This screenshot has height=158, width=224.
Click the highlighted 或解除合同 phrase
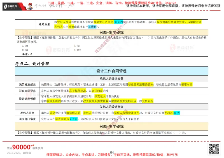tap(194, 22)
